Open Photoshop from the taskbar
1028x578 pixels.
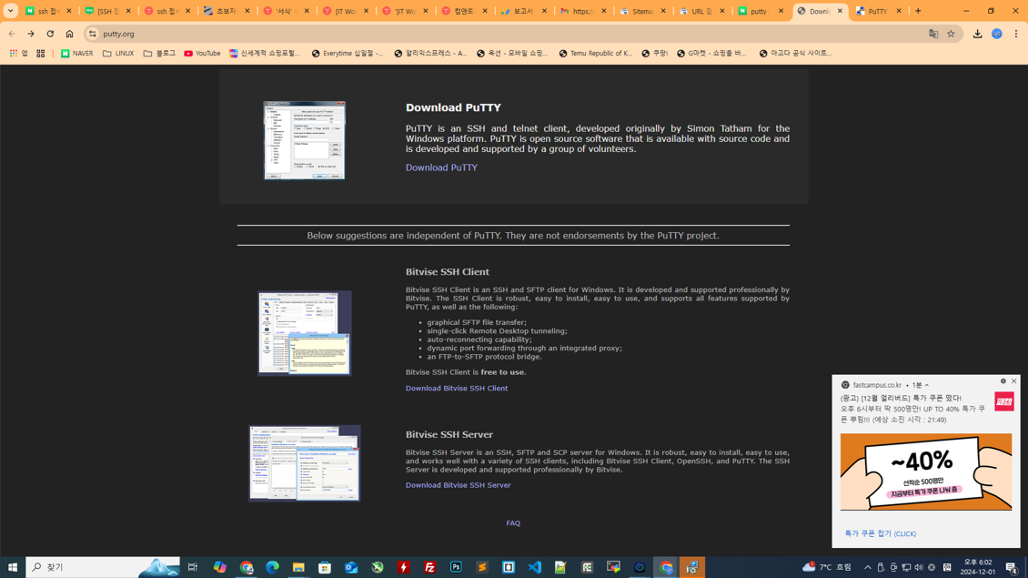tap(456, 567)
